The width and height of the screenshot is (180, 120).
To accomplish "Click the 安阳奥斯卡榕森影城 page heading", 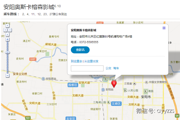I will click(x=29, y=7).
